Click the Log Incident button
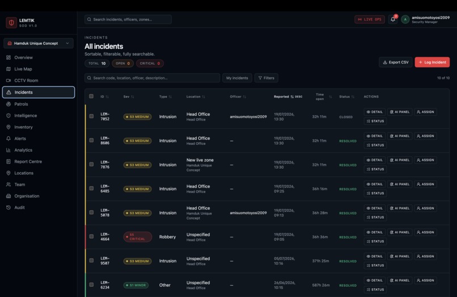 [432, 62]
